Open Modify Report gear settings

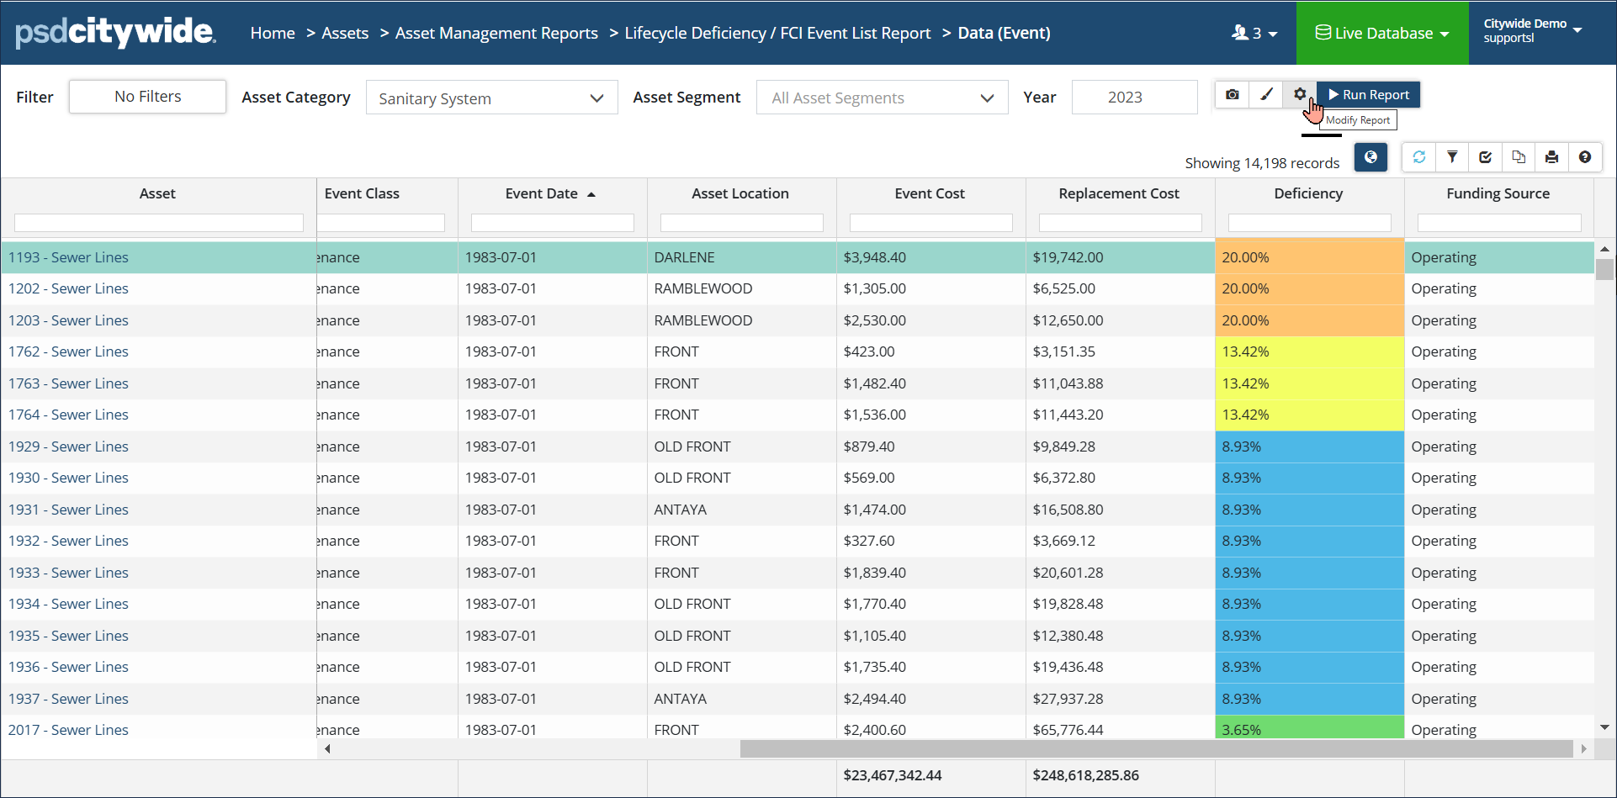point(1300,94)
